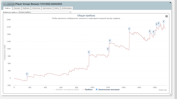Click the 240K y-axis label

click(9, 19)
